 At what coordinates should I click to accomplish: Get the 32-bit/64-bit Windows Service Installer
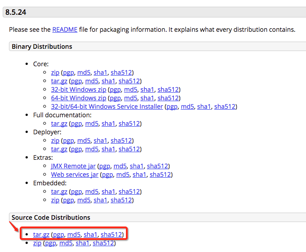tap(107, 107)
